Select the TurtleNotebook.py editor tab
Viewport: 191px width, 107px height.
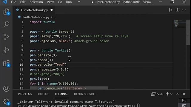click(x=34, y=10)
